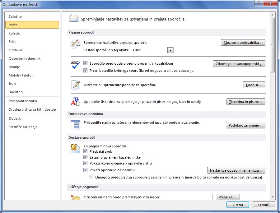Open the Jezik category
280x213 pixels.
tap(32, 84)
